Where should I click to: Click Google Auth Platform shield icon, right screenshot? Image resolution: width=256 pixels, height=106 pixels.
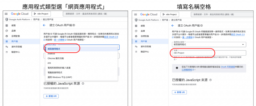136,20
